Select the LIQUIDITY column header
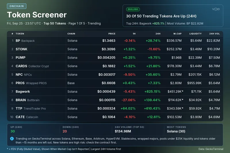 [195, 34]
